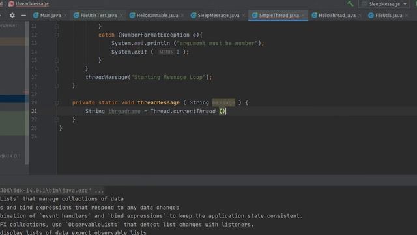Click the highlighted message parameter
Viewport: 417px width, 235px height.
(223, 102)
